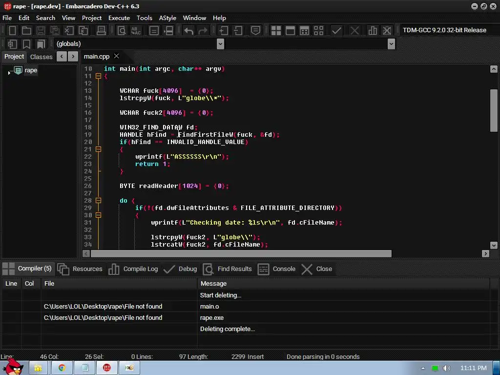The height and width of the screenshot is (375, 500).
Task: Open the File menu
Action: pyautogui.click(x=7, y=18)
